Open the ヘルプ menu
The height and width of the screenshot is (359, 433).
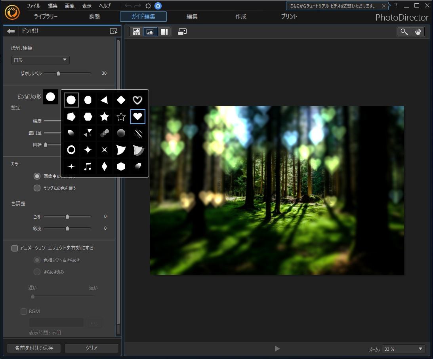tap(105, 6)
